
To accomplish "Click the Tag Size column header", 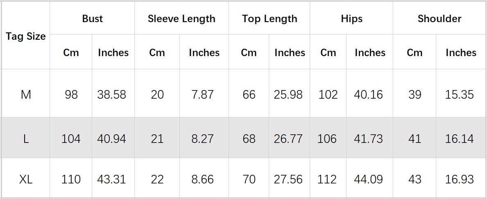I will (x=26, y=36).
